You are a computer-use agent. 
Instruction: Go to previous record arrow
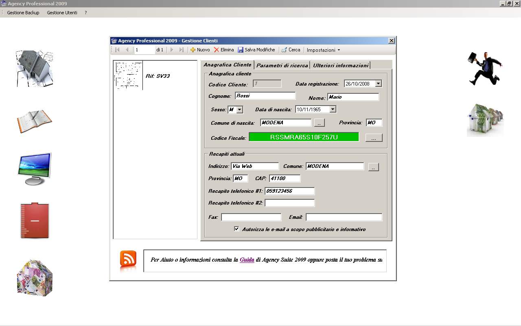[127, 50]
